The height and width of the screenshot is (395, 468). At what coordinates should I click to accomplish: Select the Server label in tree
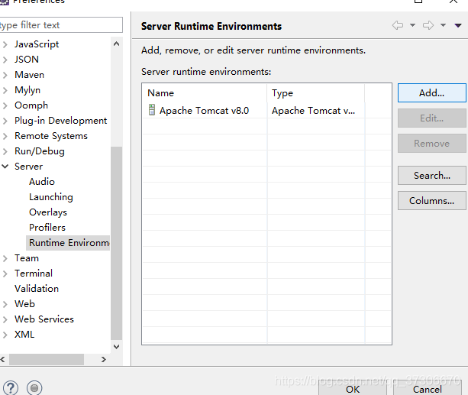[29, 167]
